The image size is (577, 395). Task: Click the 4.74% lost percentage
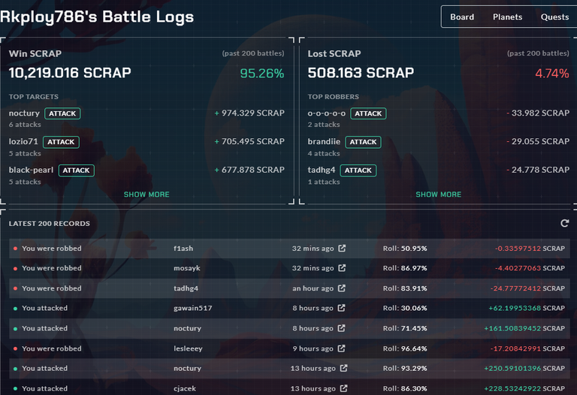tap(552, 74)
